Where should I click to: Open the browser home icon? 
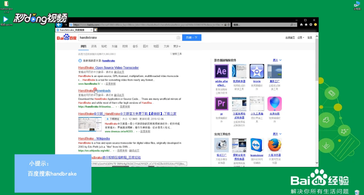click(x=301, y=25)
